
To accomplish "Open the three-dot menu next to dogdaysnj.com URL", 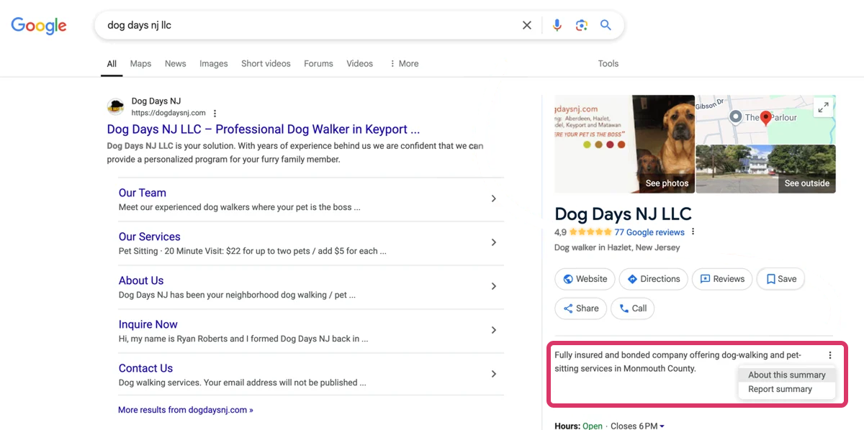I will pos(215,113).
